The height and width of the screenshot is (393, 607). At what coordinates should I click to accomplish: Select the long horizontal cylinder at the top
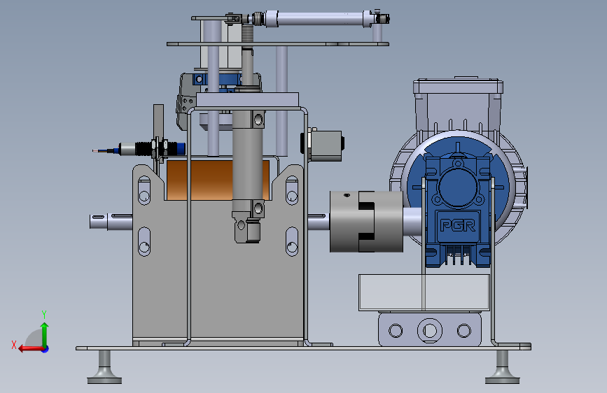point(320,19)
